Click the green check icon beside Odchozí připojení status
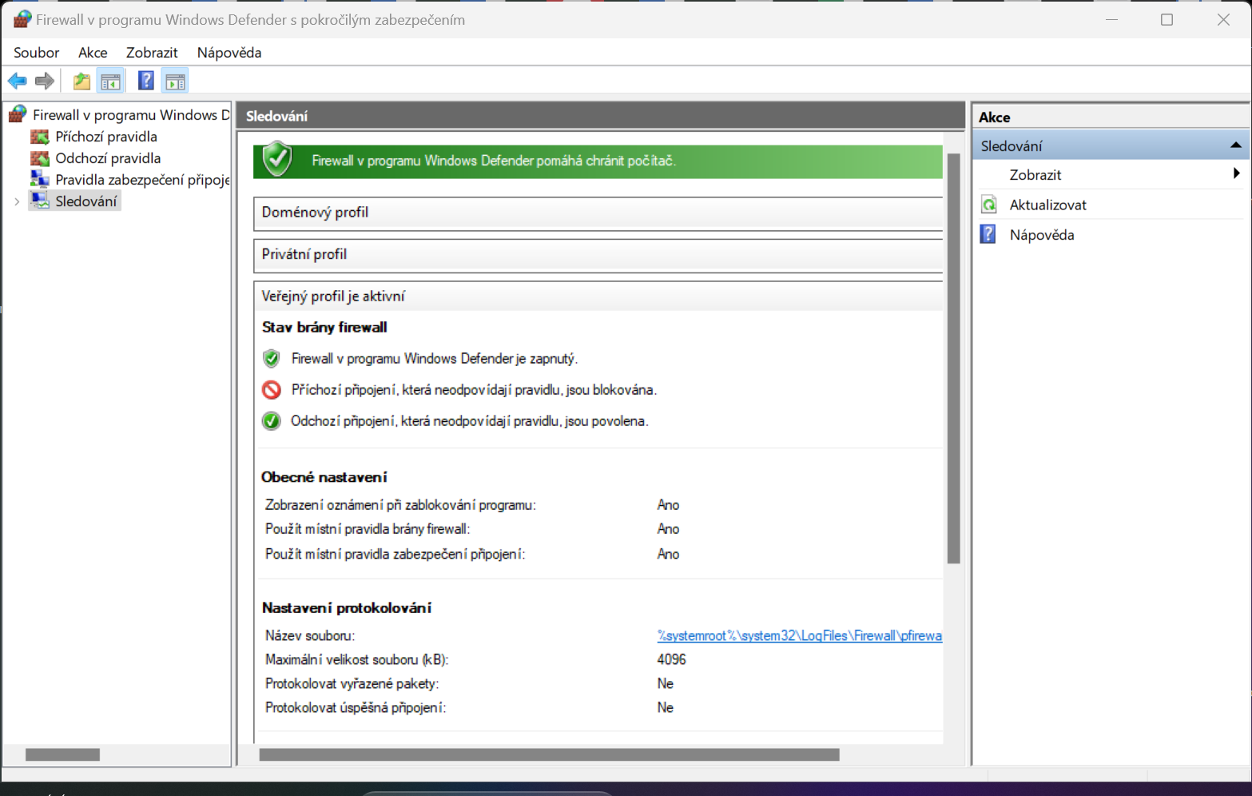 pos(272,420)
